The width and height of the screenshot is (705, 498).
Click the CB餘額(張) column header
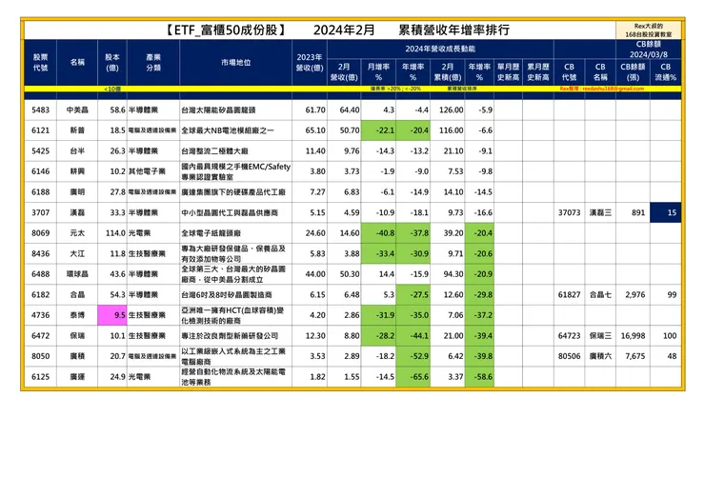coord(633,72)
